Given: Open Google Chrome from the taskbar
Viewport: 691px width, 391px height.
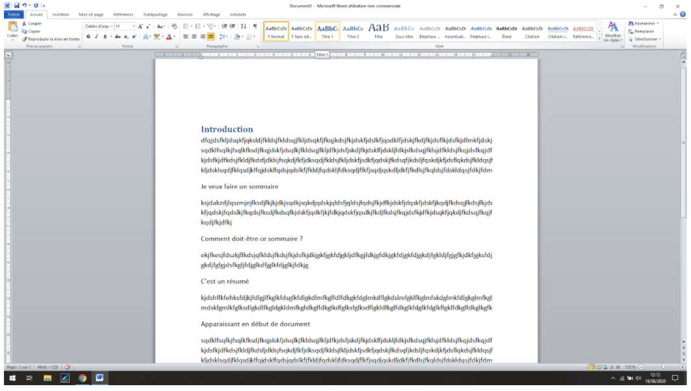Looking at the screenshot, I should [83, 378].
